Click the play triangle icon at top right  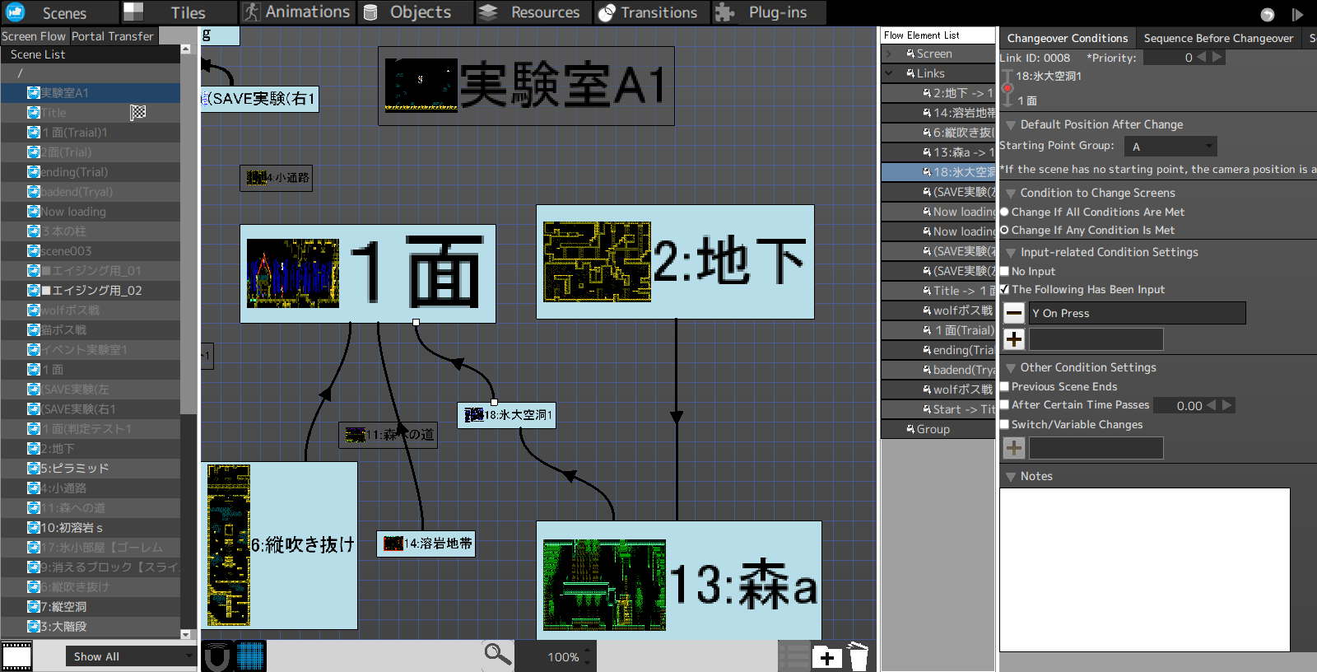[1297, 14]
